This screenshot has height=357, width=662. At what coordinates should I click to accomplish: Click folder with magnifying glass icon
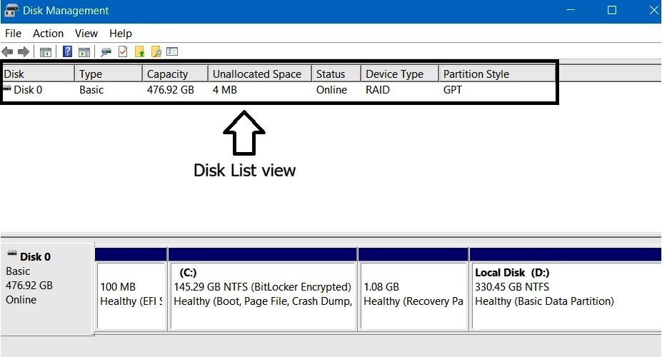(x=156, y=52)
